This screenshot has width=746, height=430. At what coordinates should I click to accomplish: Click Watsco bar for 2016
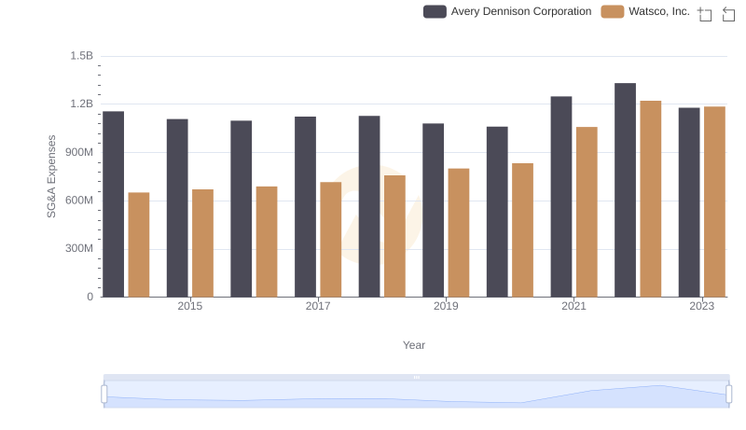(x=267, y=242)
